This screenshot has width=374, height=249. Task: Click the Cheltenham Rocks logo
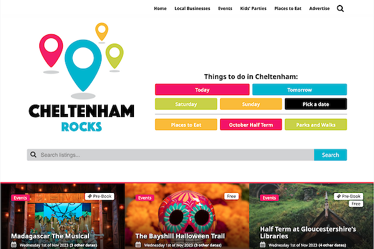81,77
